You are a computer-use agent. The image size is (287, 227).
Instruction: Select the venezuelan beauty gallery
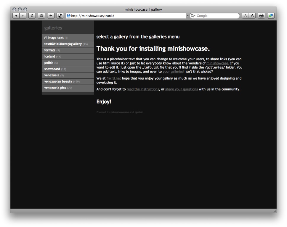click(x=68, y=82)
